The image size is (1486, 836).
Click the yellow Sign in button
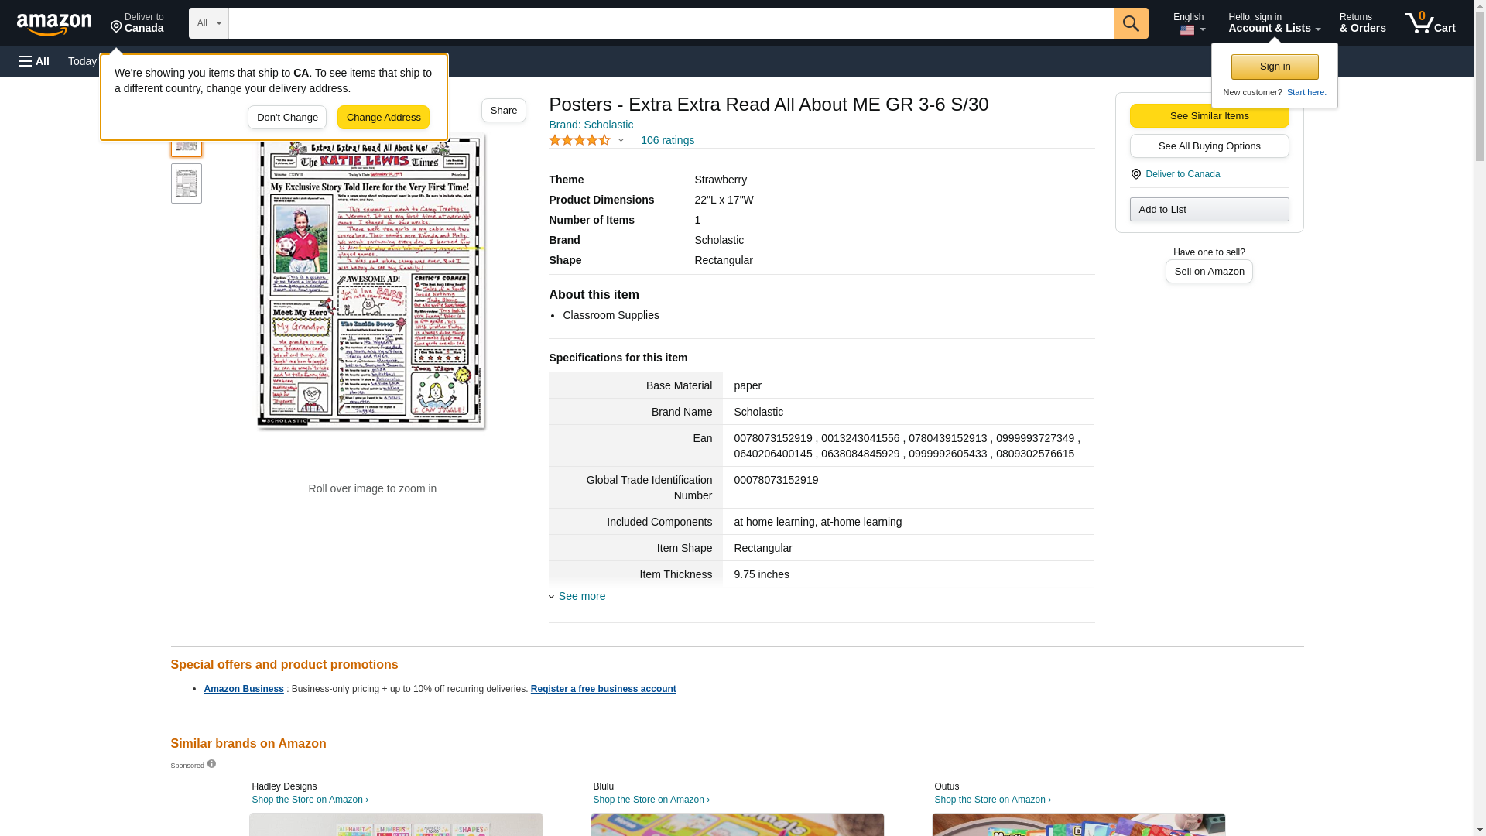pyautogui.click(x=1274, y=67)
